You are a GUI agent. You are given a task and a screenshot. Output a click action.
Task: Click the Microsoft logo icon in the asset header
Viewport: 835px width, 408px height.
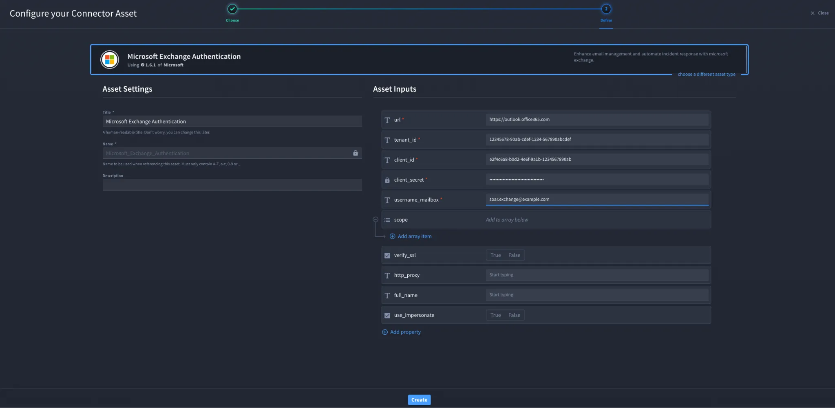(x=110, y=59)
